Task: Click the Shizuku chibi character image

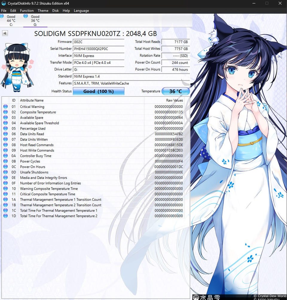Action: point(17,67)
